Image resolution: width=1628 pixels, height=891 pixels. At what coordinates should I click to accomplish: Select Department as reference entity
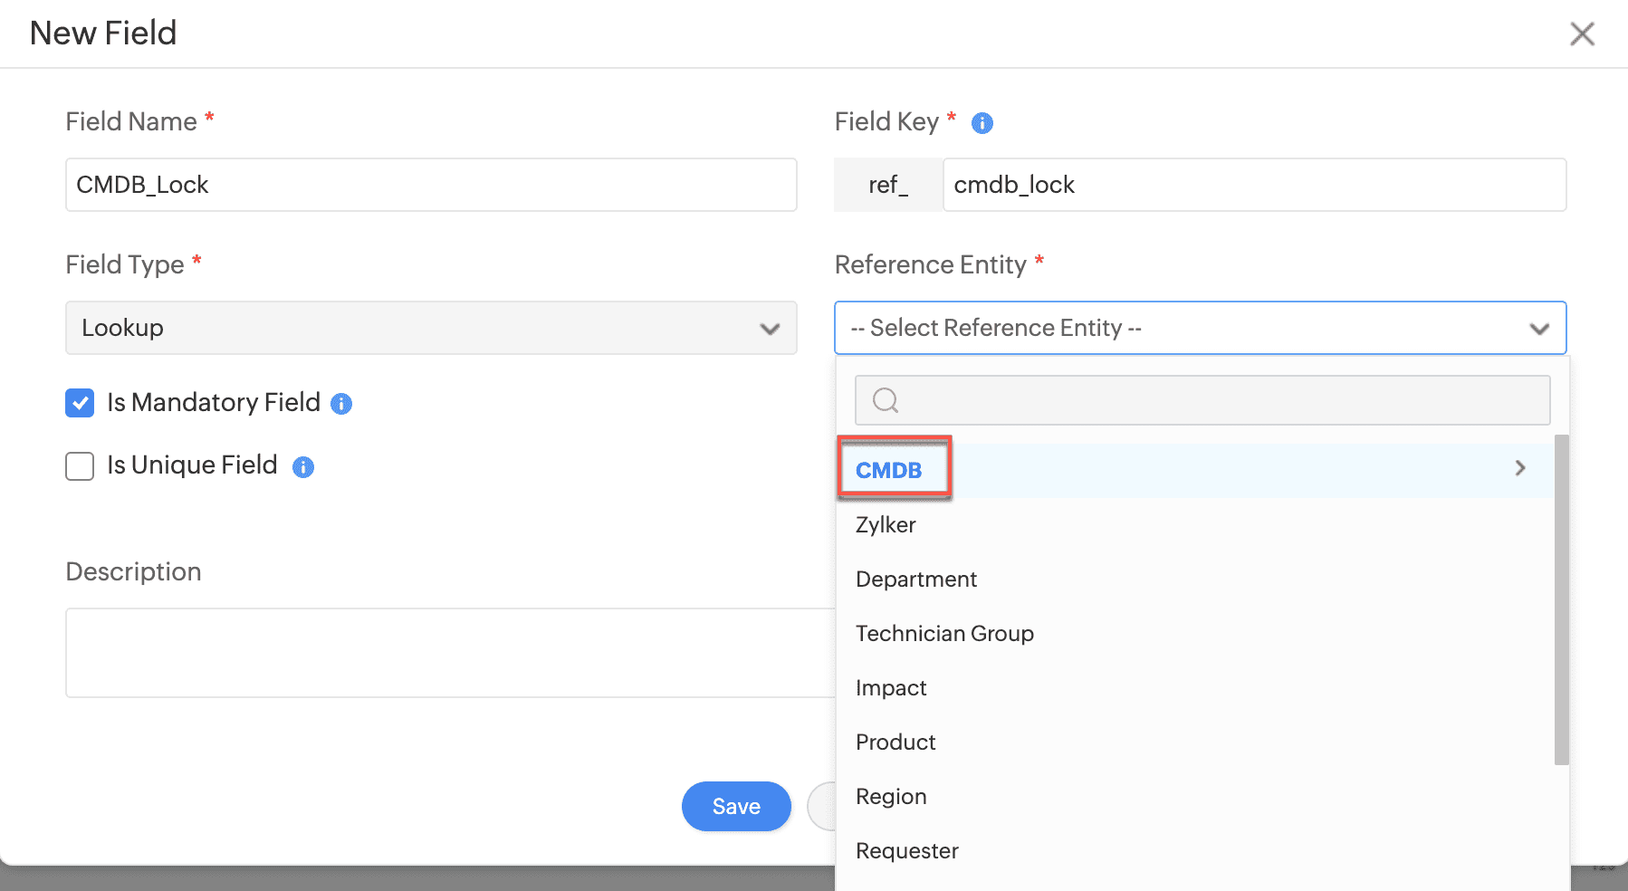(915, 580)
